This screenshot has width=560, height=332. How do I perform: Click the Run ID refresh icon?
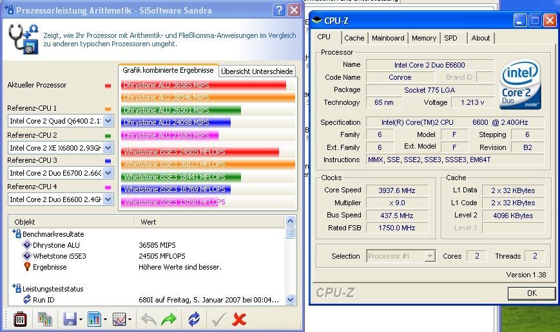click(x=27, y=300)
